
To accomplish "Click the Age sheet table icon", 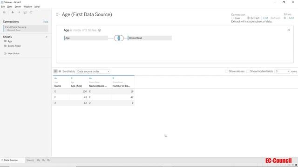I will click(x=5, y=41).
